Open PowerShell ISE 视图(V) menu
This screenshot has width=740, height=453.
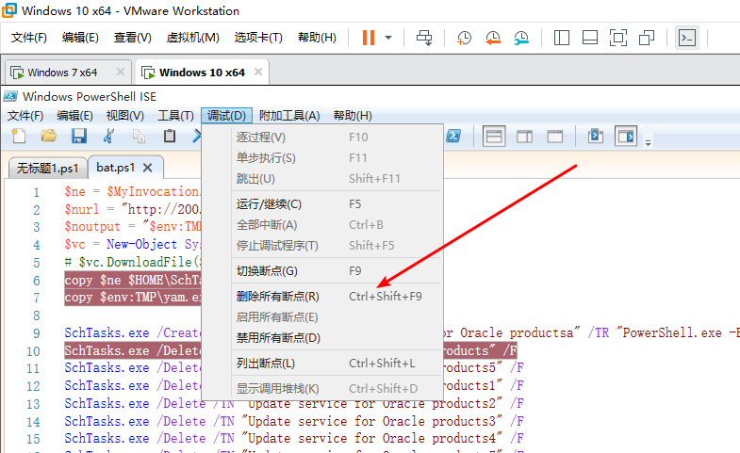(124, 116)
